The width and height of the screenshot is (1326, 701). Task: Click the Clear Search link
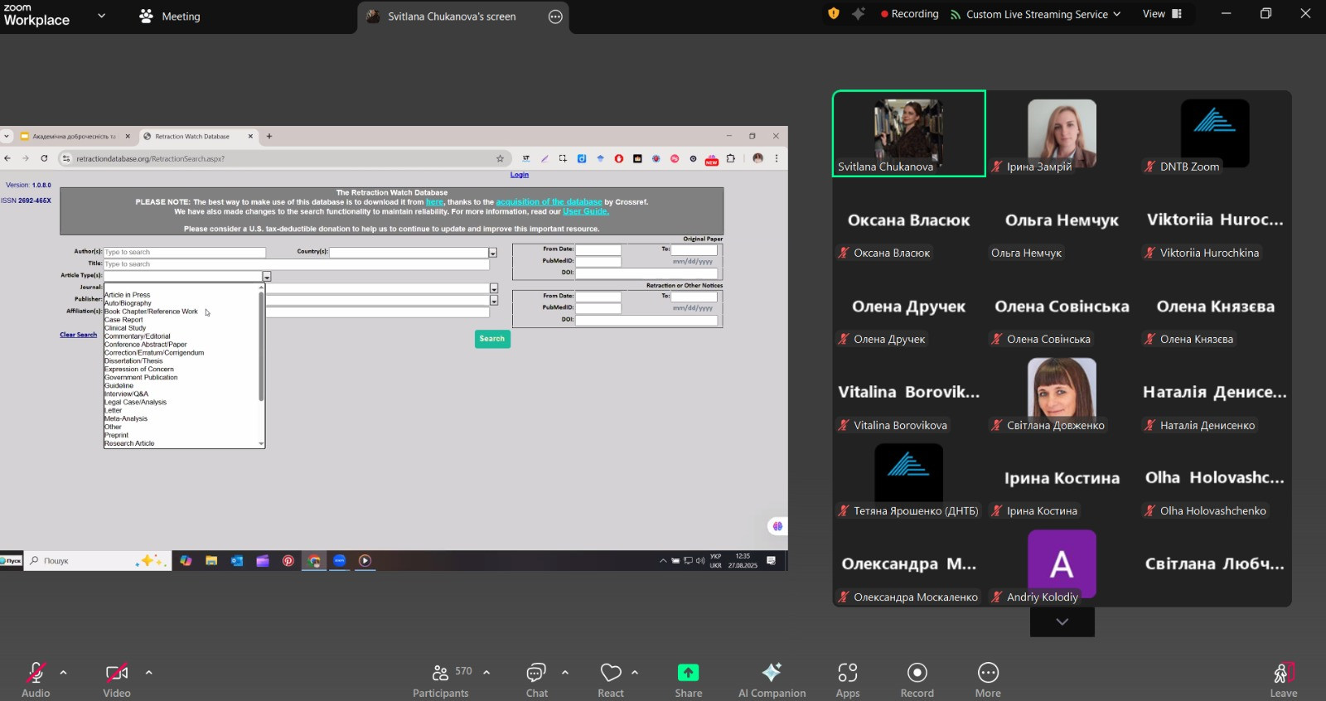(78, 335)
